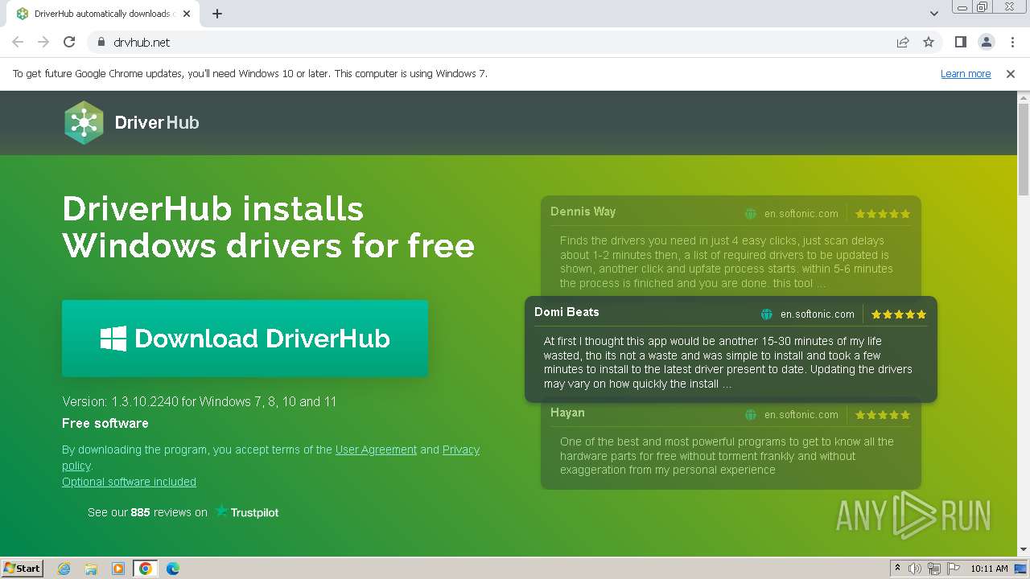This screenshot has width=1030, height=579.
Task: Open the tab search chevron
Action: pyautogui.click(x=934, y=14)
